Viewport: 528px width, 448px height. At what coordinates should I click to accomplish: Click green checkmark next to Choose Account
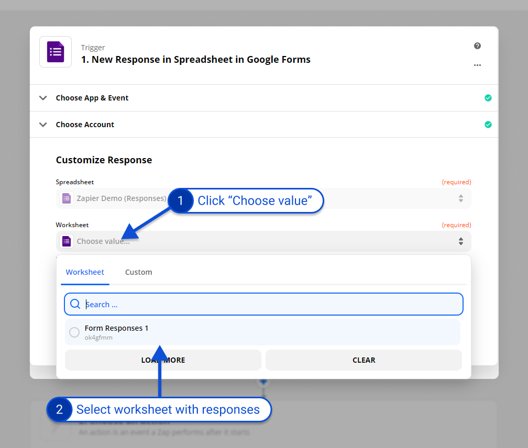point(488,125)
